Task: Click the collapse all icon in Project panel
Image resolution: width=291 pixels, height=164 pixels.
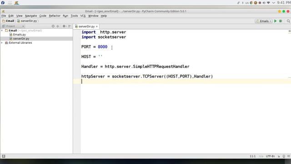Action: (x=58, y=26)
